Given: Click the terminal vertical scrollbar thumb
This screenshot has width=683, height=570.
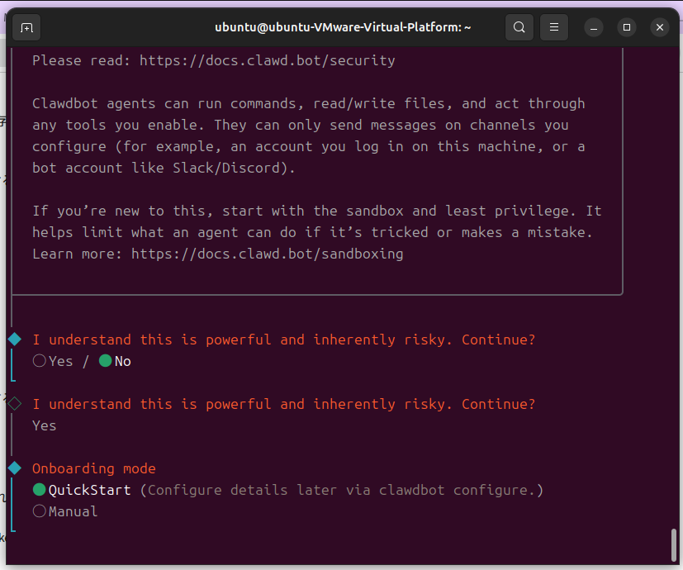Looking at the screenshot, I should (676, 544).
